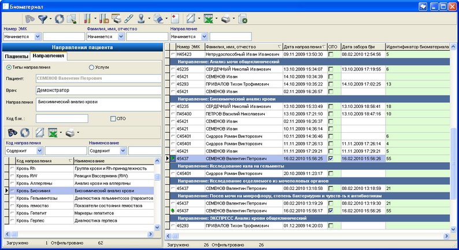Check CITO box for ПРИВАЛОВ row dated 01.12.2009

pos(331,225)
